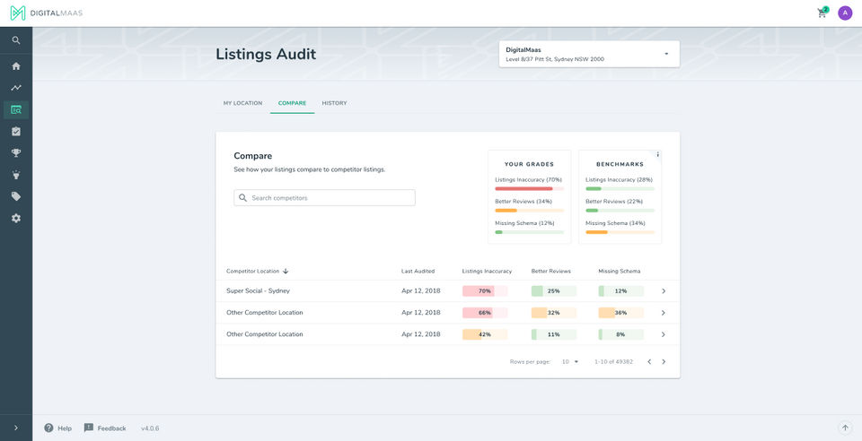Select the Listings Audit sidebar icon
The image size is (862, 441).
tap(16, 109)
